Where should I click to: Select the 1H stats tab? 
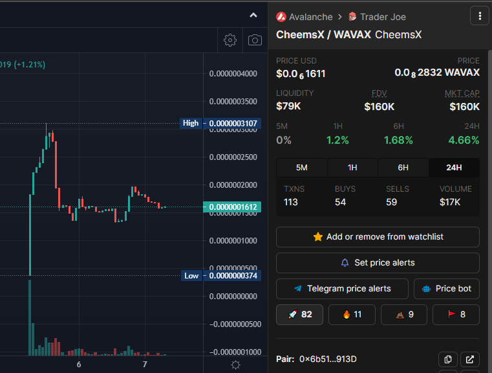[x=352, y=168]
